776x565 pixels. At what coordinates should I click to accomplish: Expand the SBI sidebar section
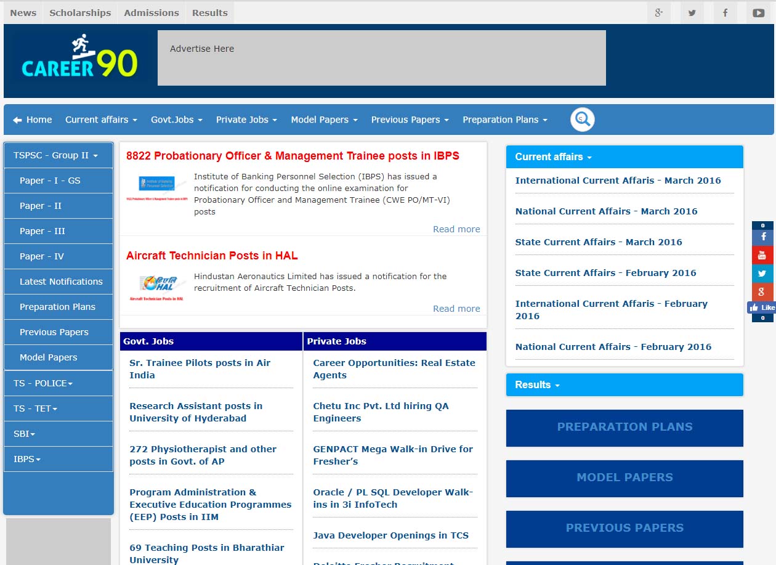pos(59,434)
